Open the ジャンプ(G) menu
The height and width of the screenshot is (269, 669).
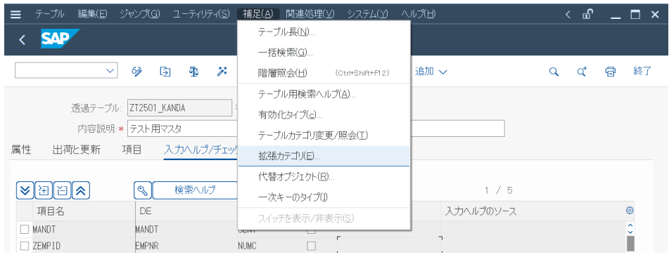[x=140, y=14]
